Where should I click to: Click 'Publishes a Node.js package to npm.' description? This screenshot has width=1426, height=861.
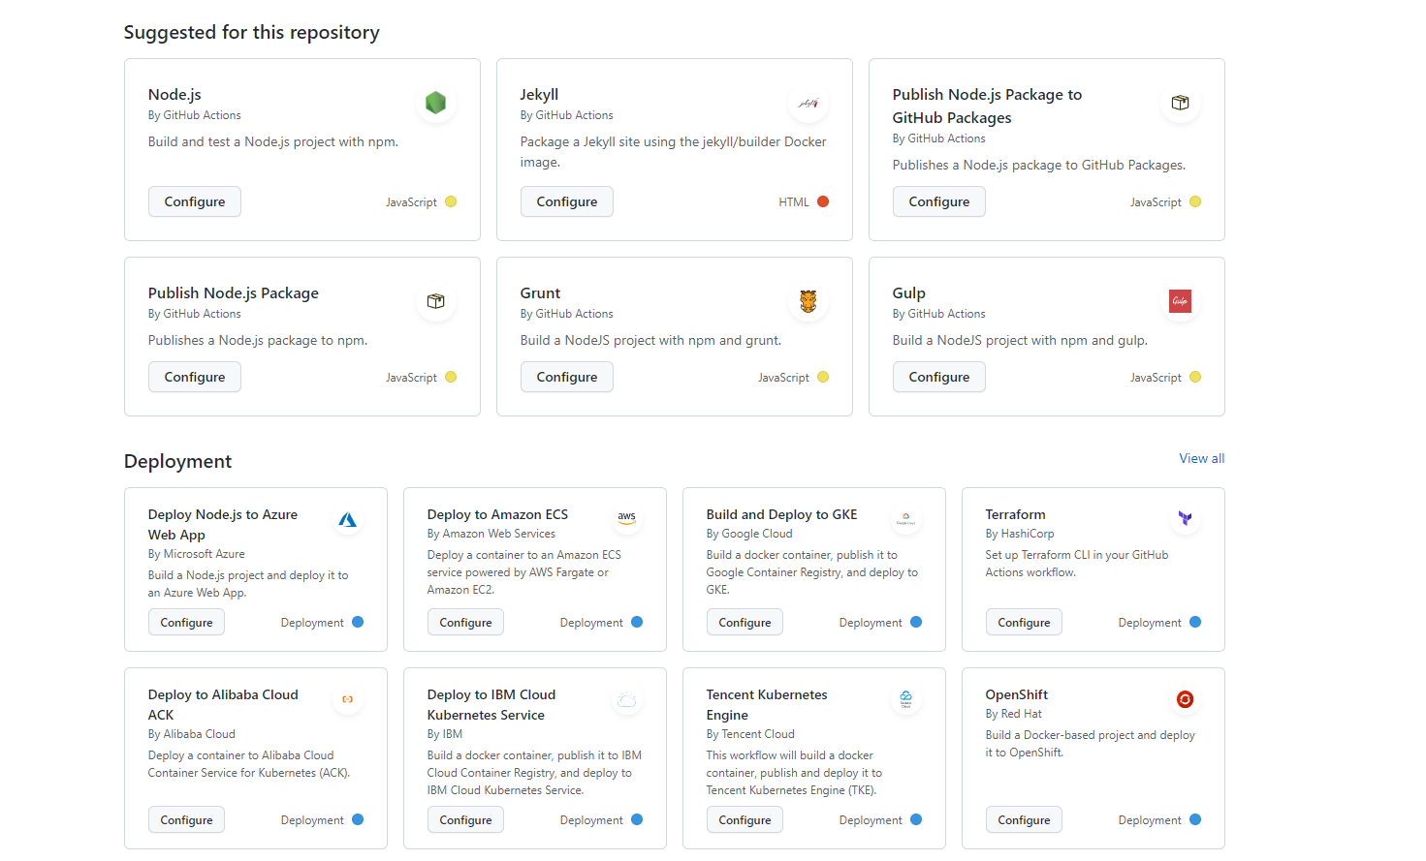258,340
